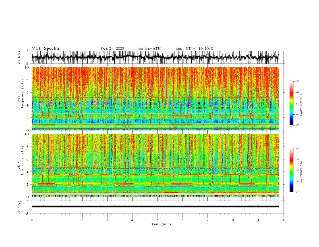Click the 'Time (min)' axis label

click(x=161, y=224)
